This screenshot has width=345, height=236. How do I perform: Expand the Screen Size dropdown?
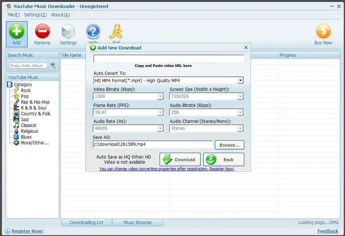click(240, 96)
